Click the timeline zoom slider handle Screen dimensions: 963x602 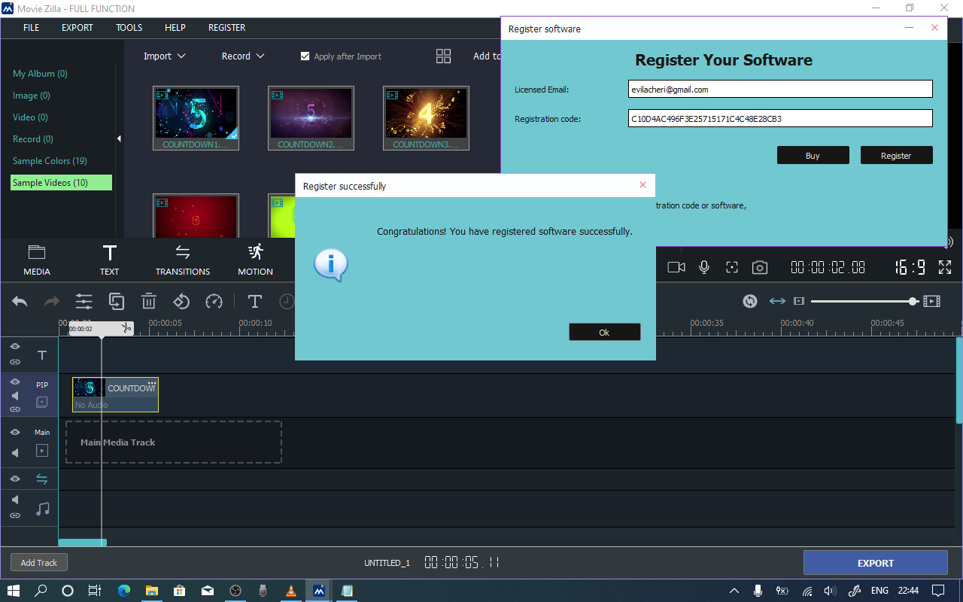pyautogui.click(x=913, y=301)
